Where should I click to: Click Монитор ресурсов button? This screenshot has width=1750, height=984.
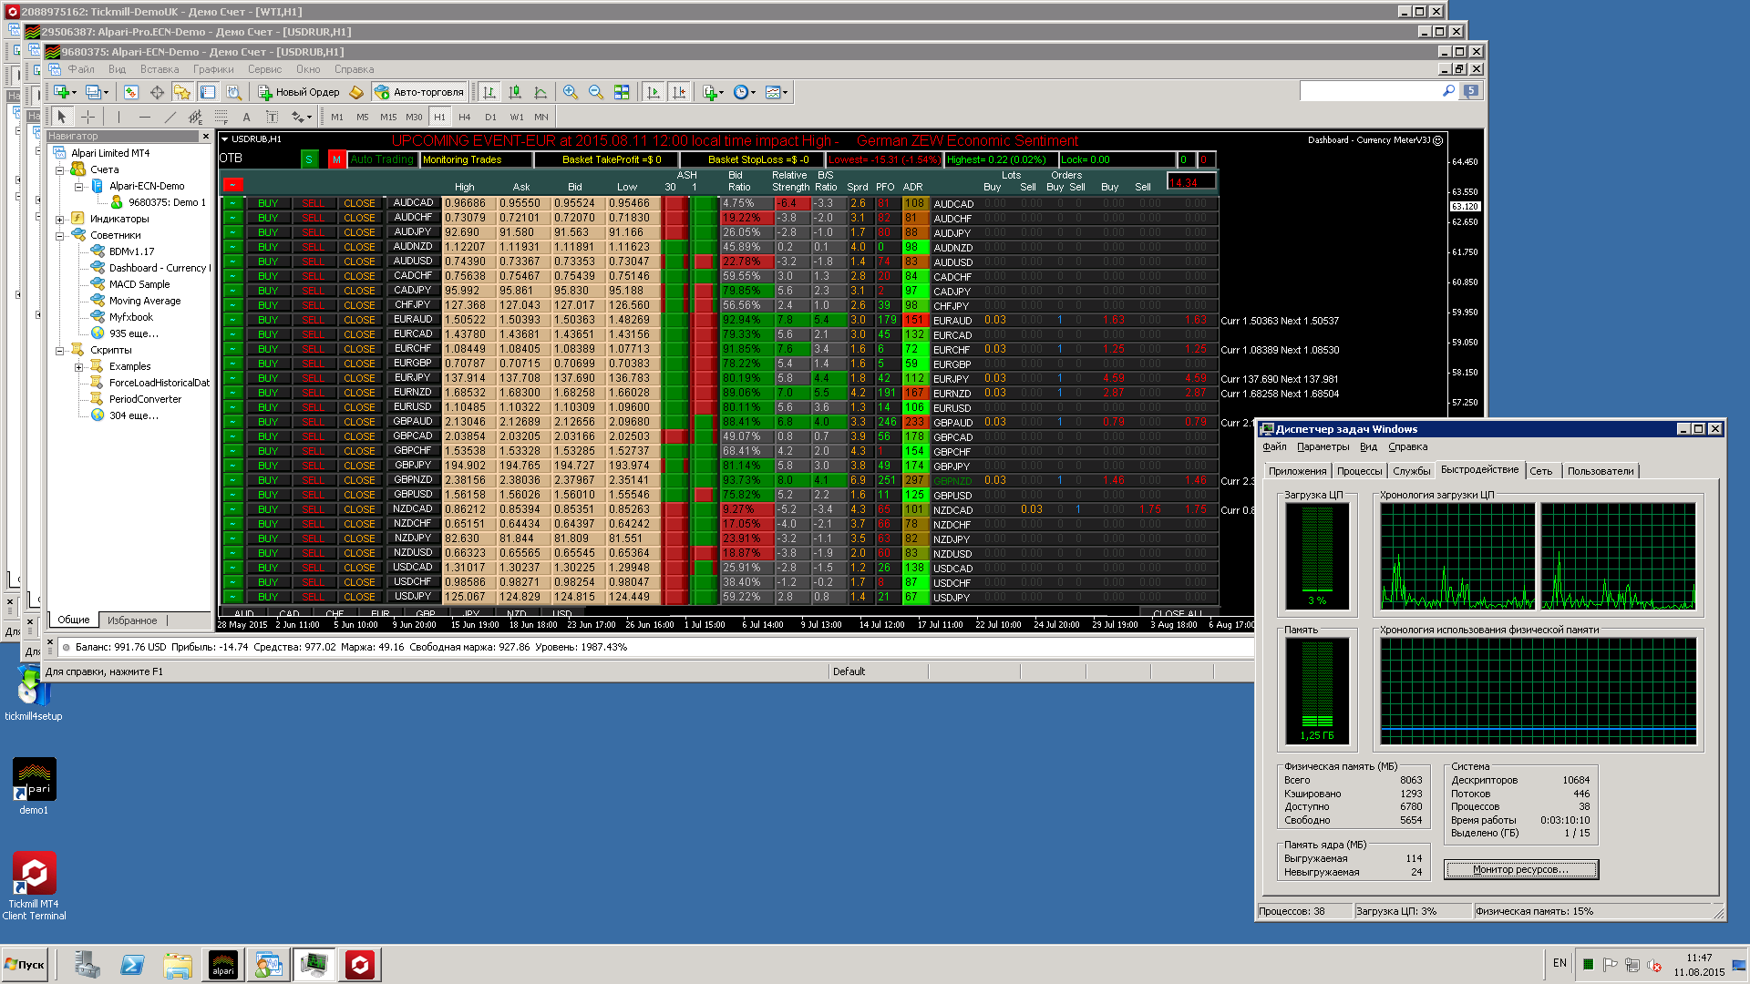[1520, 869]
